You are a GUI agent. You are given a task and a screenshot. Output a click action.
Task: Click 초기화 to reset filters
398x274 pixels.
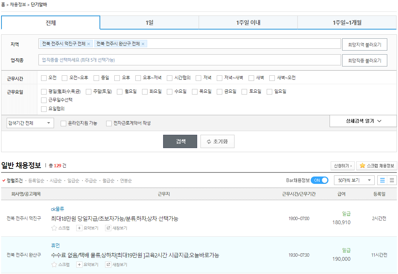[x=217, y=141]
